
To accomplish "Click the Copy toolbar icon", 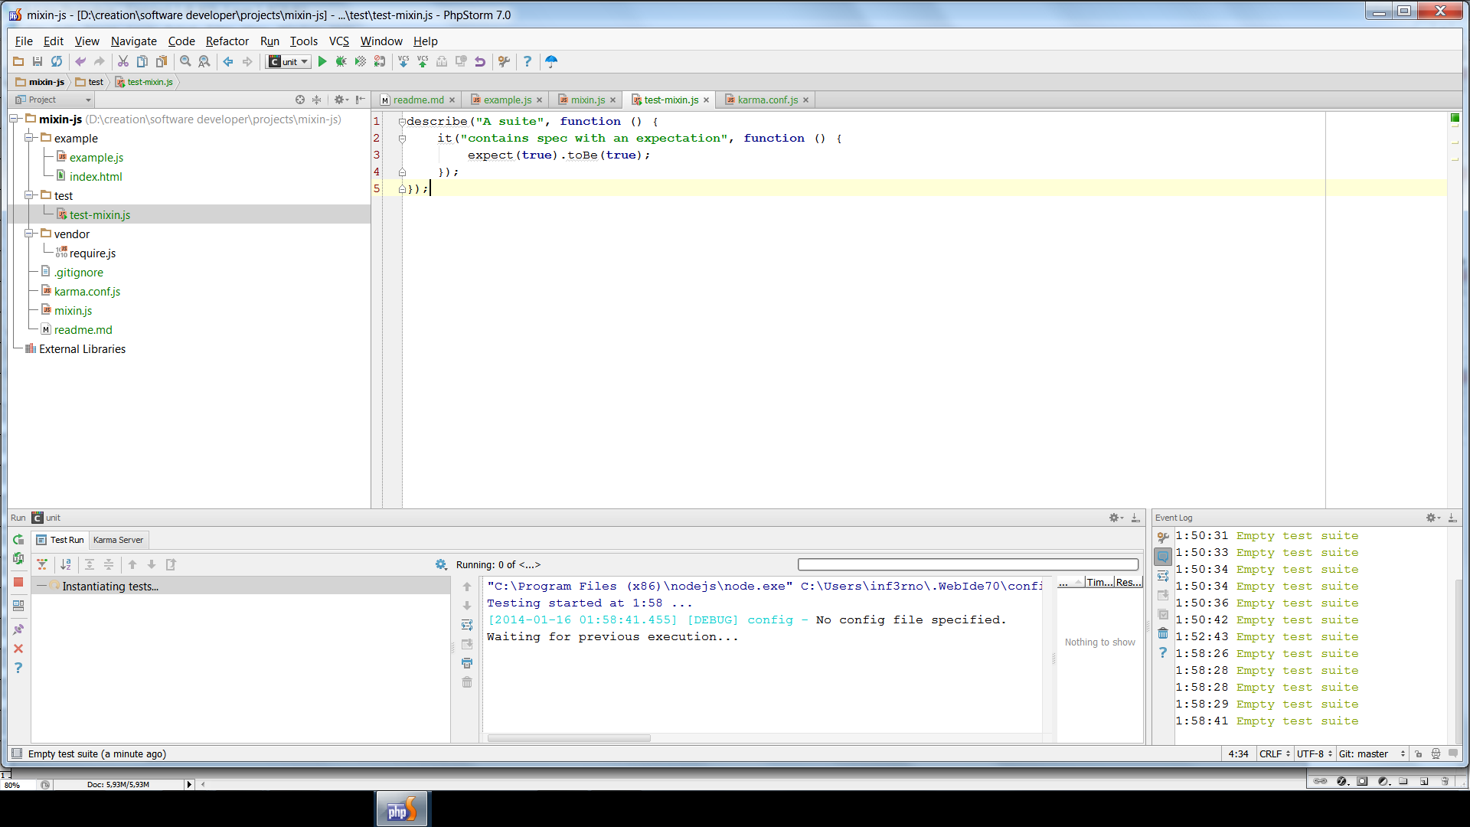I will tap(142, 61).
